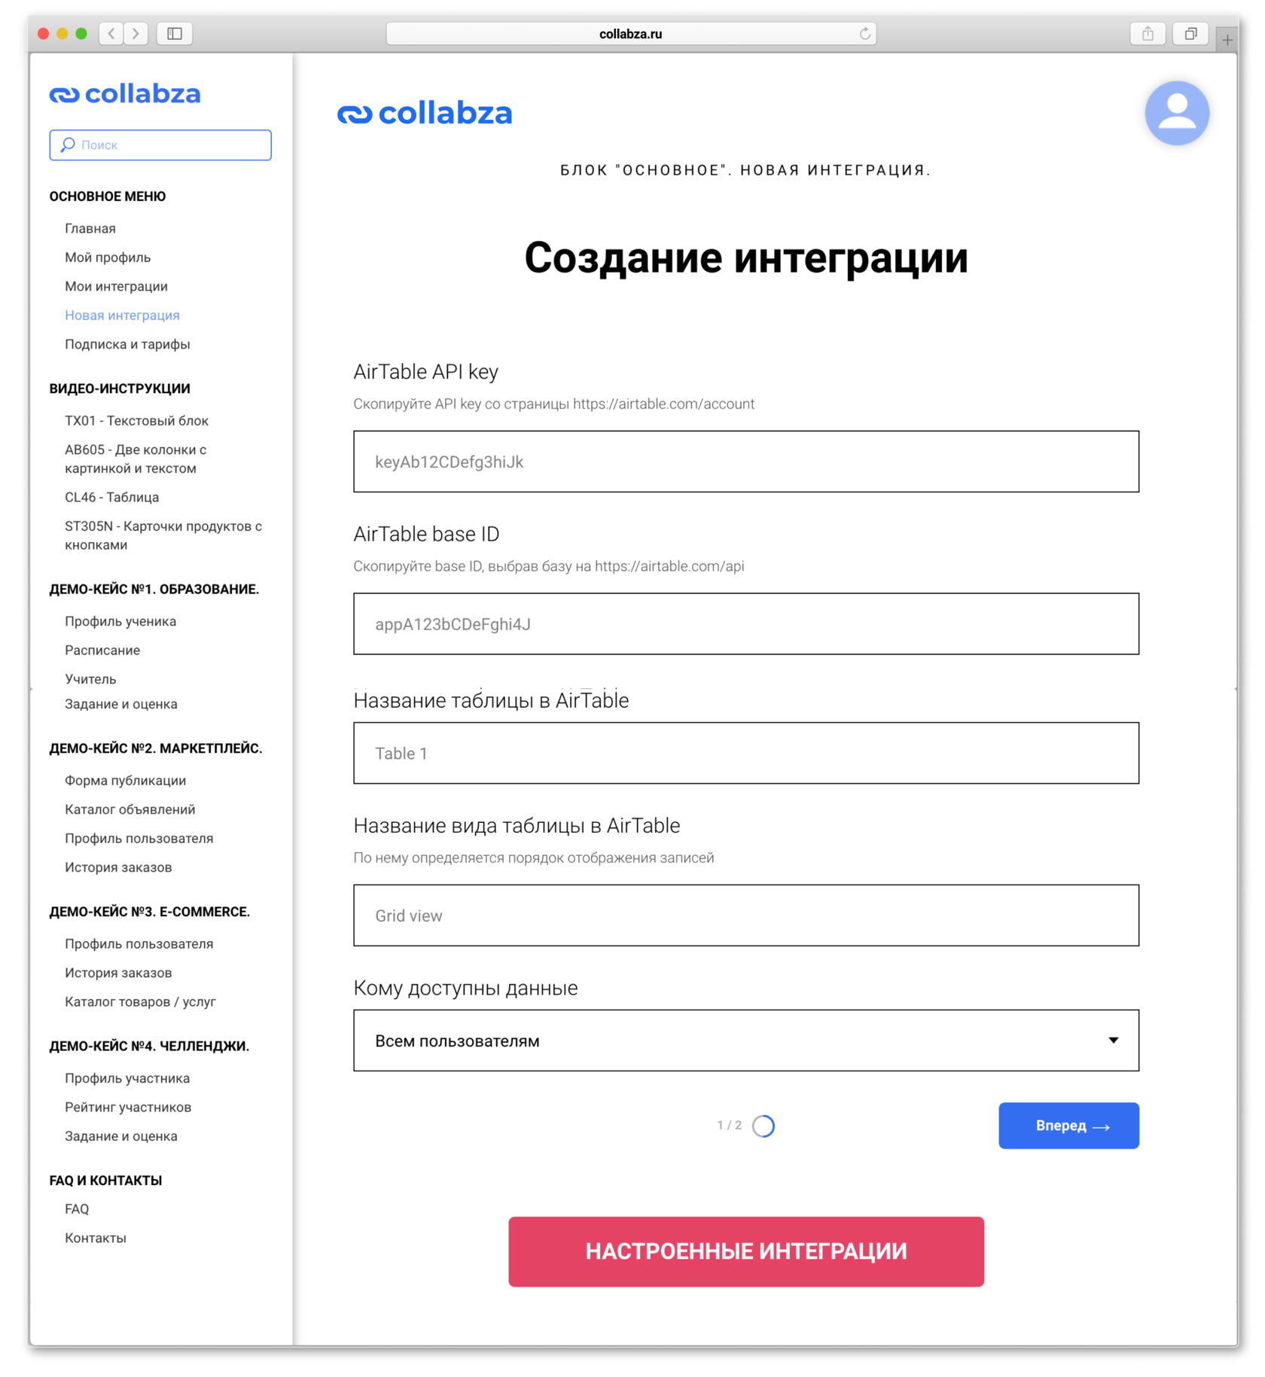Click the search magnifier icon in the sidebar
1265x1377 pixels.
tap(67, 145)
